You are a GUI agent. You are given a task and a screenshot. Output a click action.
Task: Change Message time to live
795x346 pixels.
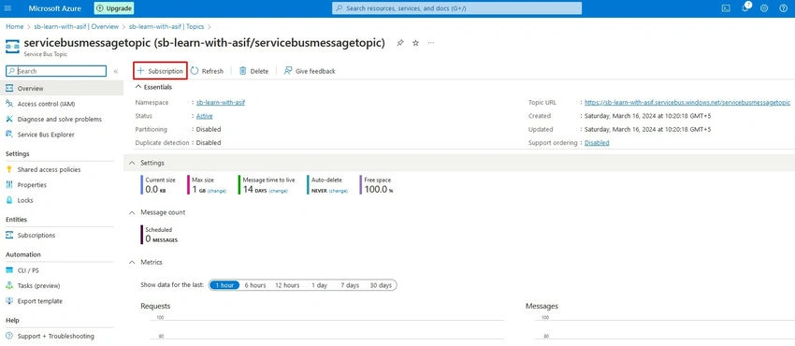279,191
